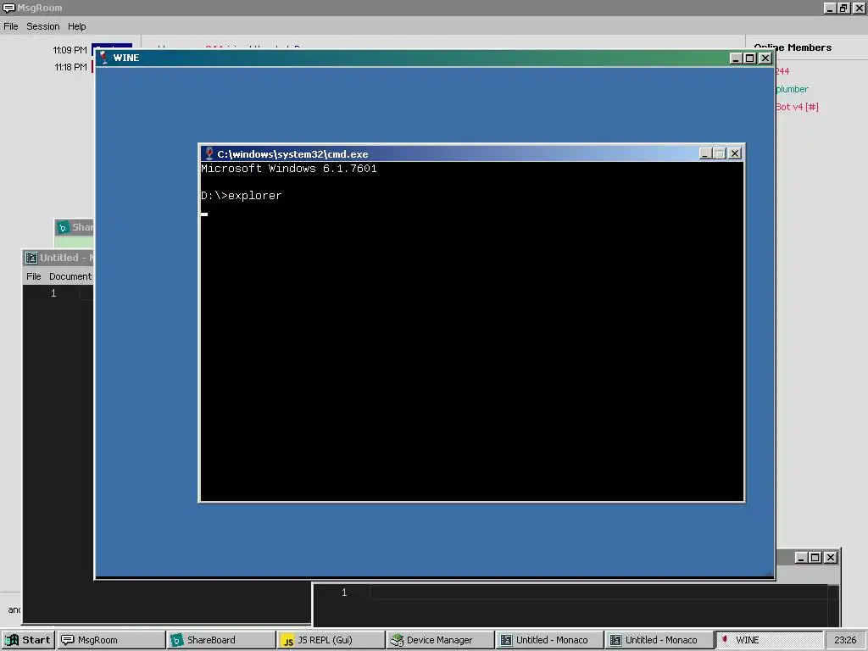Click the taskbar clock showing 23:26
The width and height of the screenshot is (868, 651).
(845, 640)
